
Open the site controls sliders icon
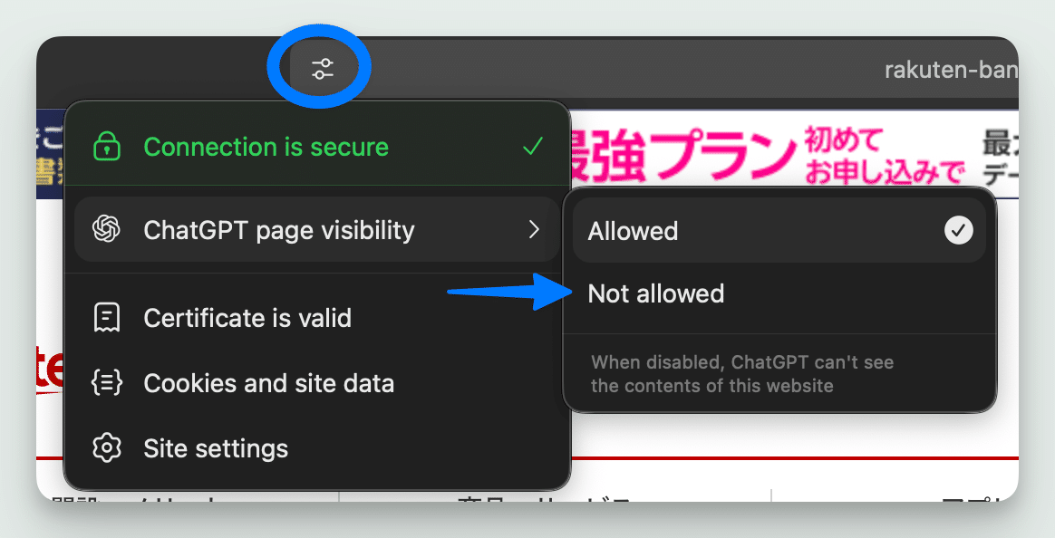click(x=323, y=69)
